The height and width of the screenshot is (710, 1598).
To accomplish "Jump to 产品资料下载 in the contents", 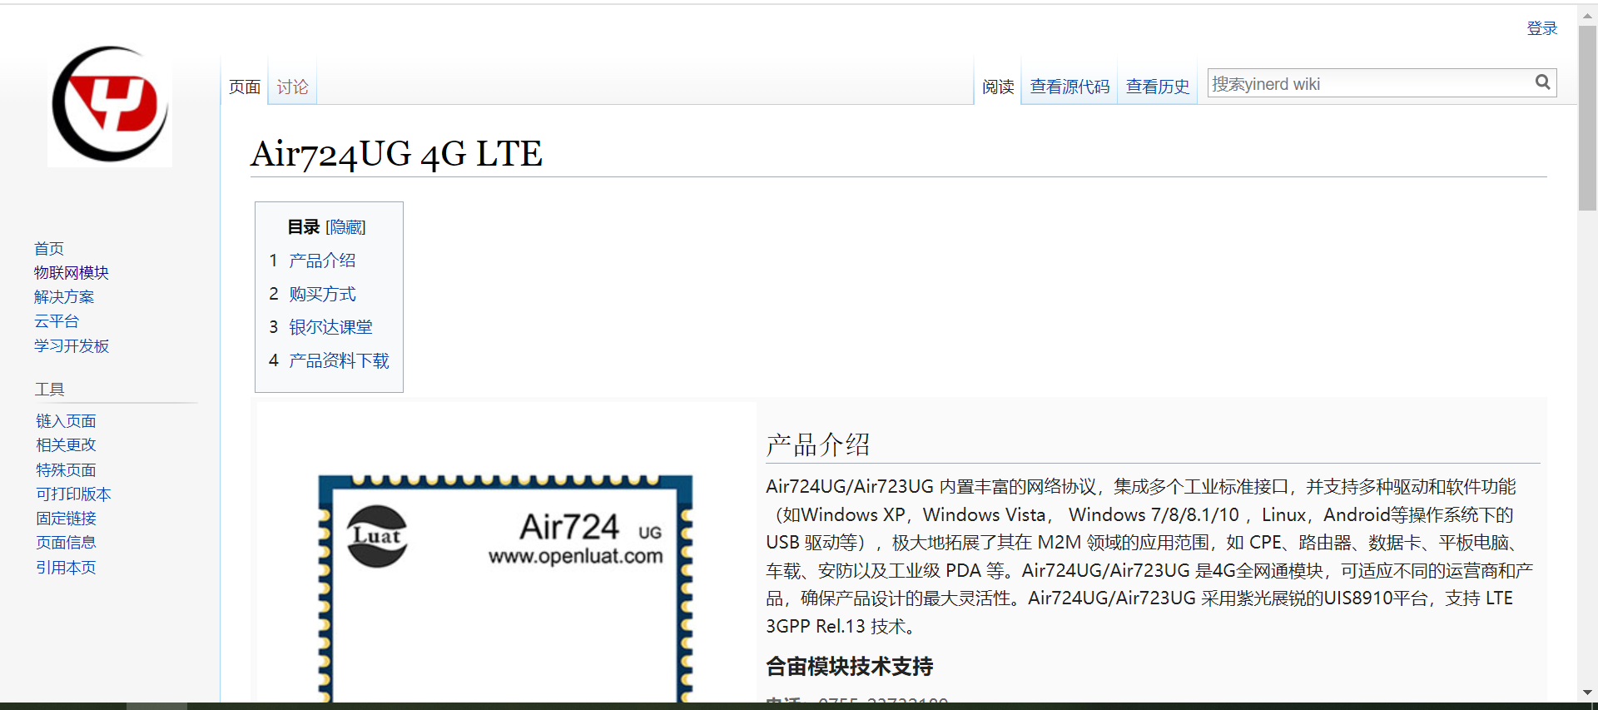I will tap(339, 360).
